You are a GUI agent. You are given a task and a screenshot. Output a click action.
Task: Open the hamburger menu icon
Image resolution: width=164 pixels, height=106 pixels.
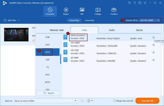[x=145, y=3]
